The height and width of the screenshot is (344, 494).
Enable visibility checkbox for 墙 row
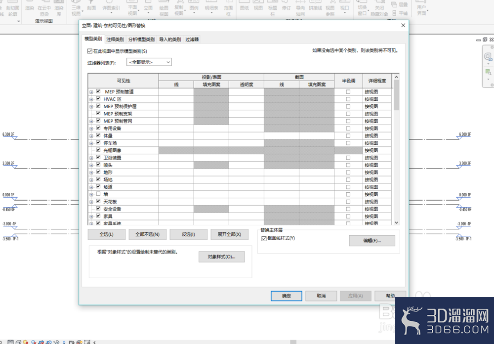tap(98, 194)
